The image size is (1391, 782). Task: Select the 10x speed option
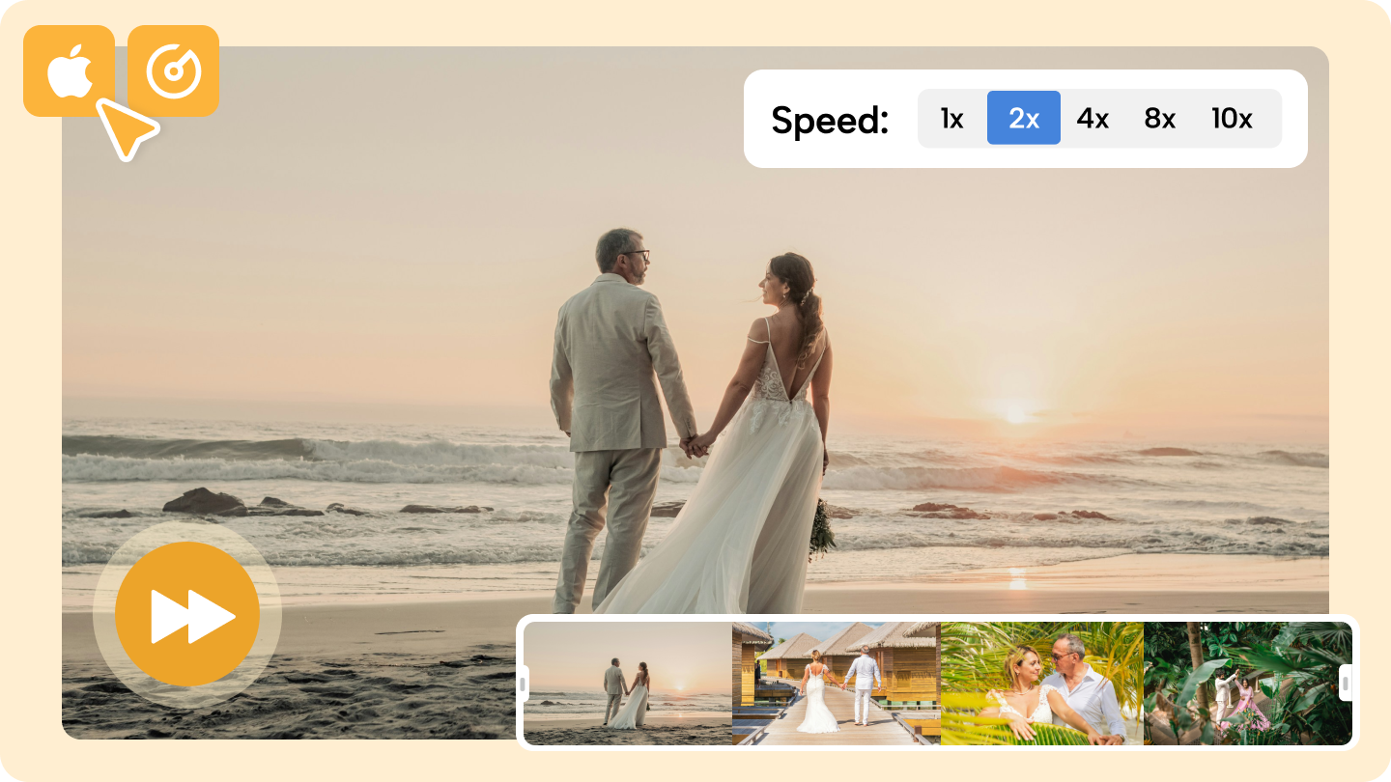pos(1232,118)
